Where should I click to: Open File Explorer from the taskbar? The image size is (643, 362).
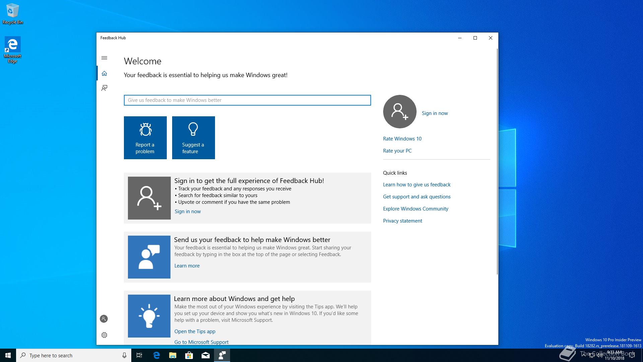[173, 355]
